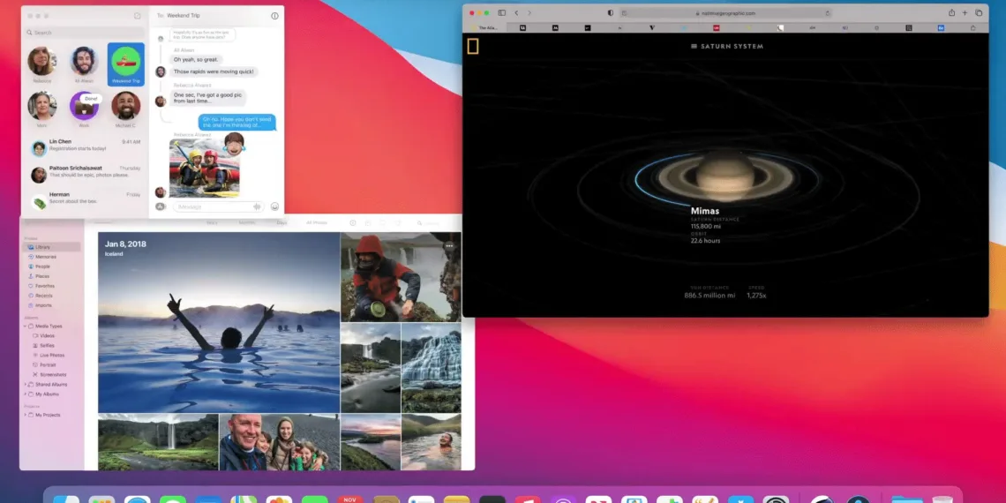This screenshot has height=503, width=1006.
Task: Go forward in Safari
Action: click(529, 13)
